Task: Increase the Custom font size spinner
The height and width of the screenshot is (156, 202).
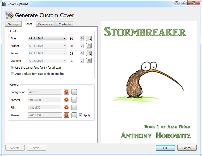Action: [82, 60]
